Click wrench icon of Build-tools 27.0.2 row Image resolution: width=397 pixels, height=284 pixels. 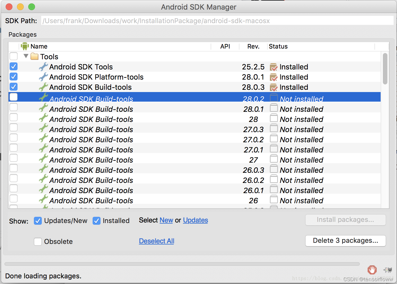pyautogui.click(x=43, y=138)
